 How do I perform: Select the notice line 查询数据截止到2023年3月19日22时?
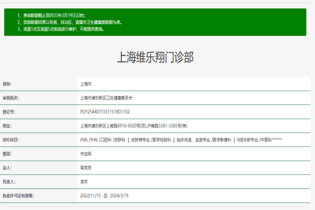tap(51, 15)
